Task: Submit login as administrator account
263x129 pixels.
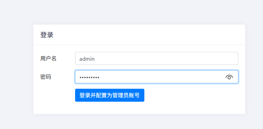Action: (x=110, y=95)
